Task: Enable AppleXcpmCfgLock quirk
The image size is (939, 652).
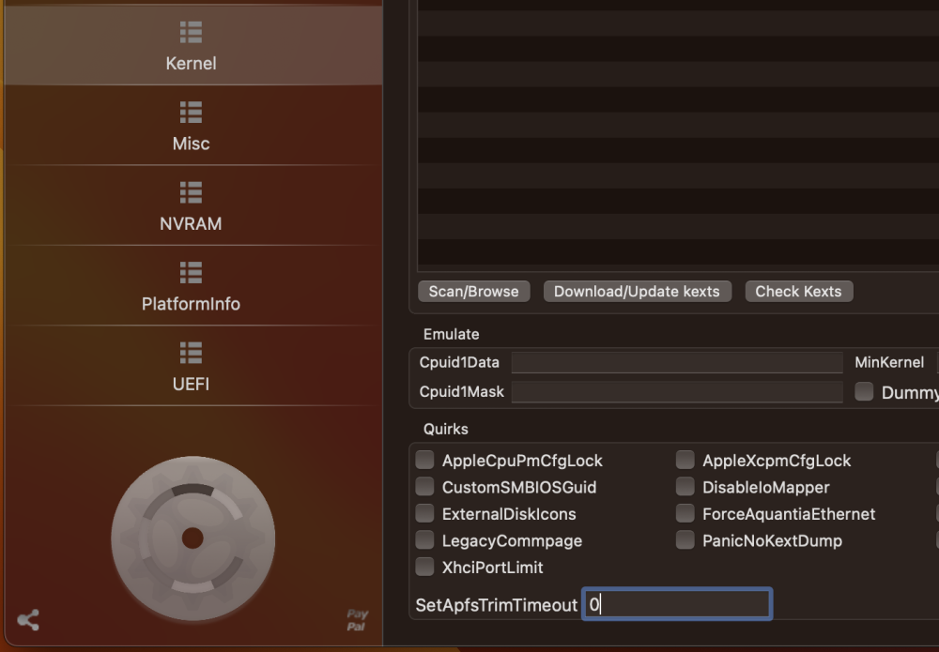Action: [x=685, y=460]
